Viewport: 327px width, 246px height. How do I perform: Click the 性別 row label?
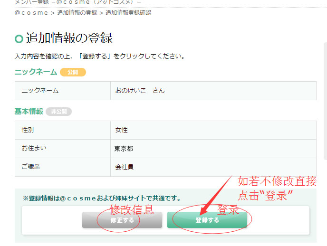pos(28,130)
